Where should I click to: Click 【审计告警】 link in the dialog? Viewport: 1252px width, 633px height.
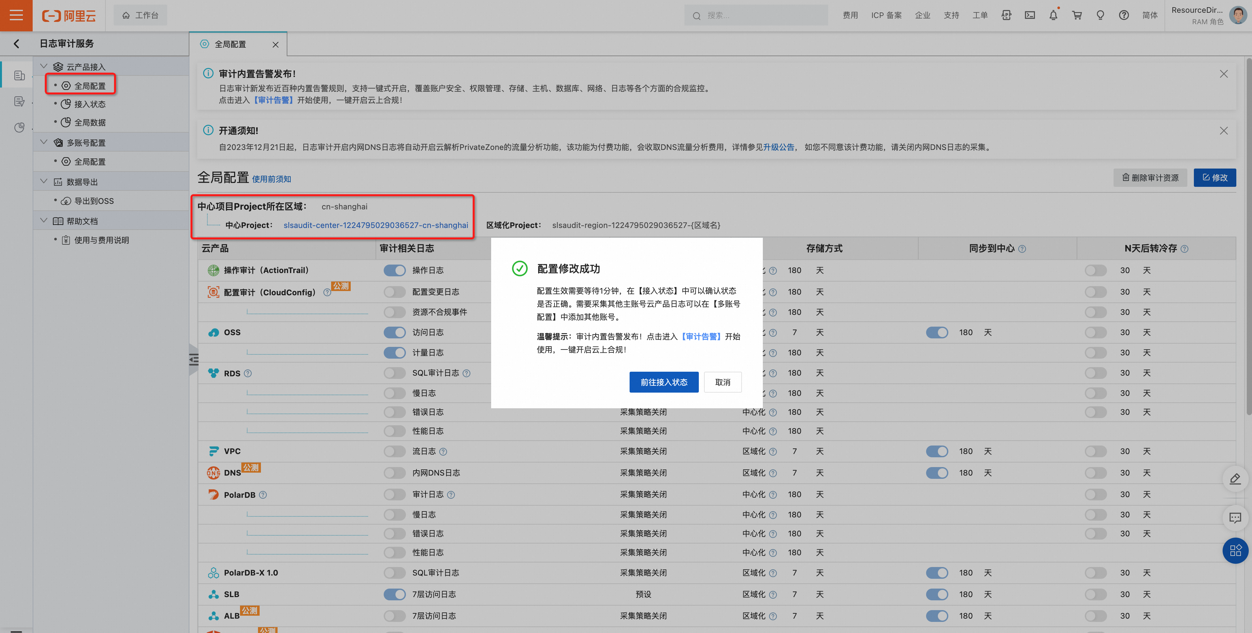click(x=701, y=336)
